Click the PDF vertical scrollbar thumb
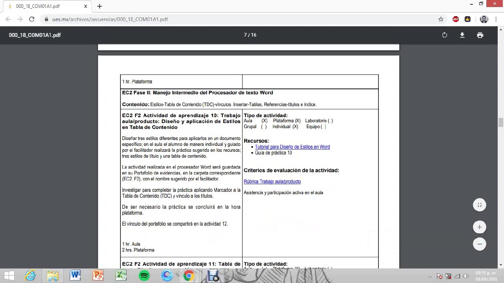This screenshot has width=504, height=283. tap(501, 123)
